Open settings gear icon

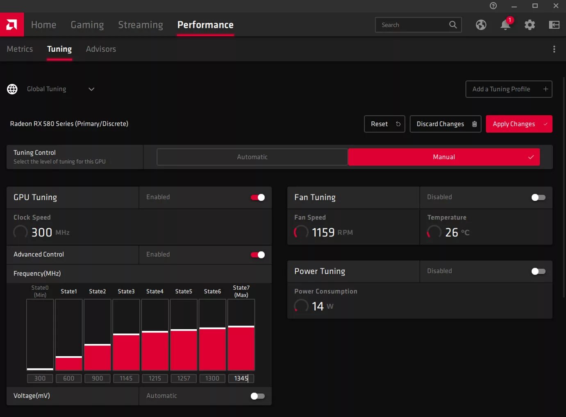(530, 25)
